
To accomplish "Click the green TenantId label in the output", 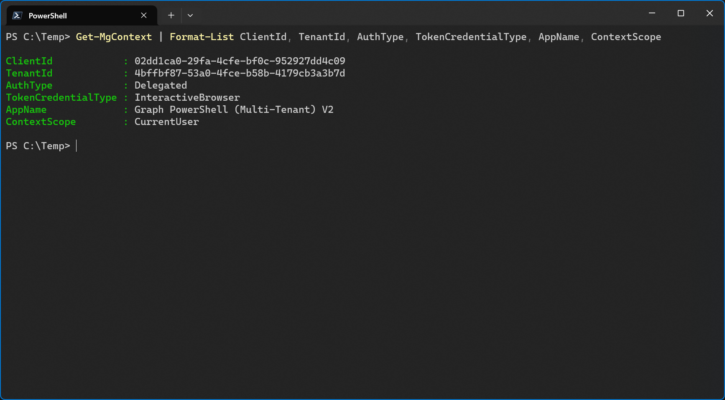I will [29, 73].
